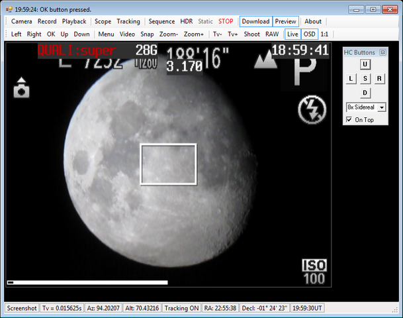Decrease shutter time with Tv-

(218, 34)
